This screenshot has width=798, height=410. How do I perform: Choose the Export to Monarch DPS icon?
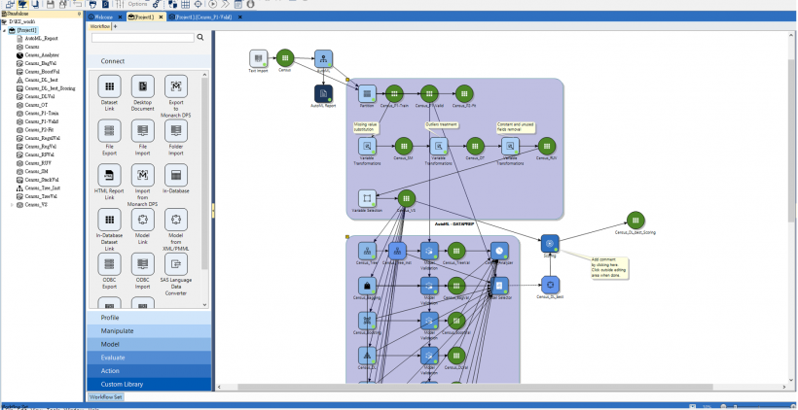pyautogui.click(x=176, y=85)
